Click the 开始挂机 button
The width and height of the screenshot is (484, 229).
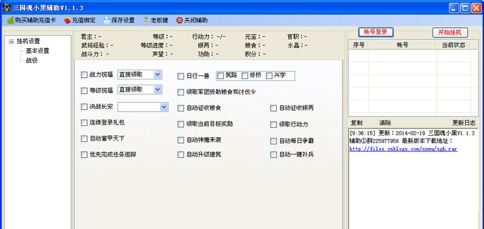tap(450, 32)
